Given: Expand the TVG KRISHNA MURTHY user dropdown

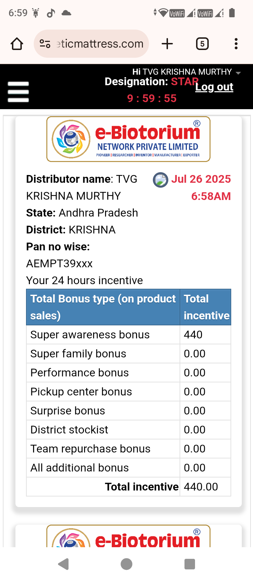Looking at the screenshot, I should tap(238, 73).
